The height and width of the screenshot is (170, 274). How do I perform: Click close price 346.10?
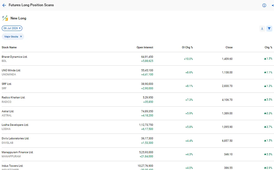(228, 154)
